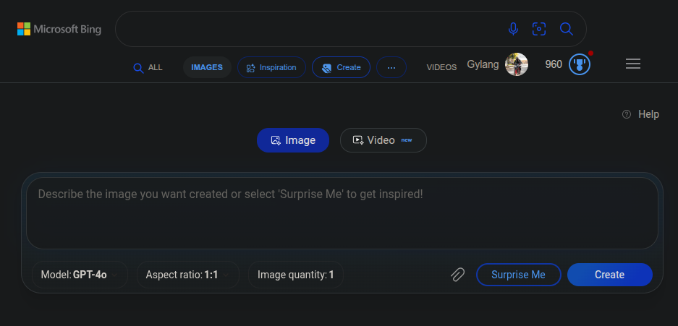Screen dimensions: 678x326
Task: Click the blue Create button
Action: (x=609, y=275)
